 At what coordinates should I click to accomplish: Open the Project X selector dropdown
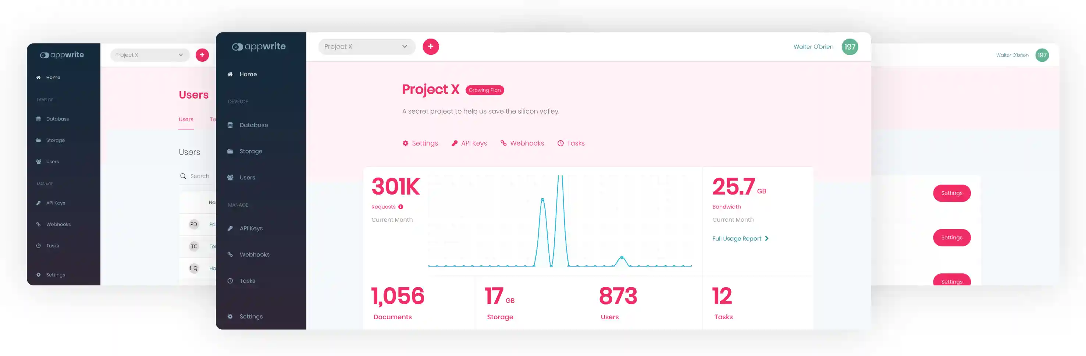click(366, 46)
